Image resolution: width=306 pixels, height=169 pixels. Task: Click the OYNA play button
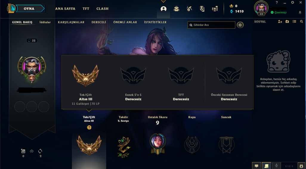click(x=29, y=9)
